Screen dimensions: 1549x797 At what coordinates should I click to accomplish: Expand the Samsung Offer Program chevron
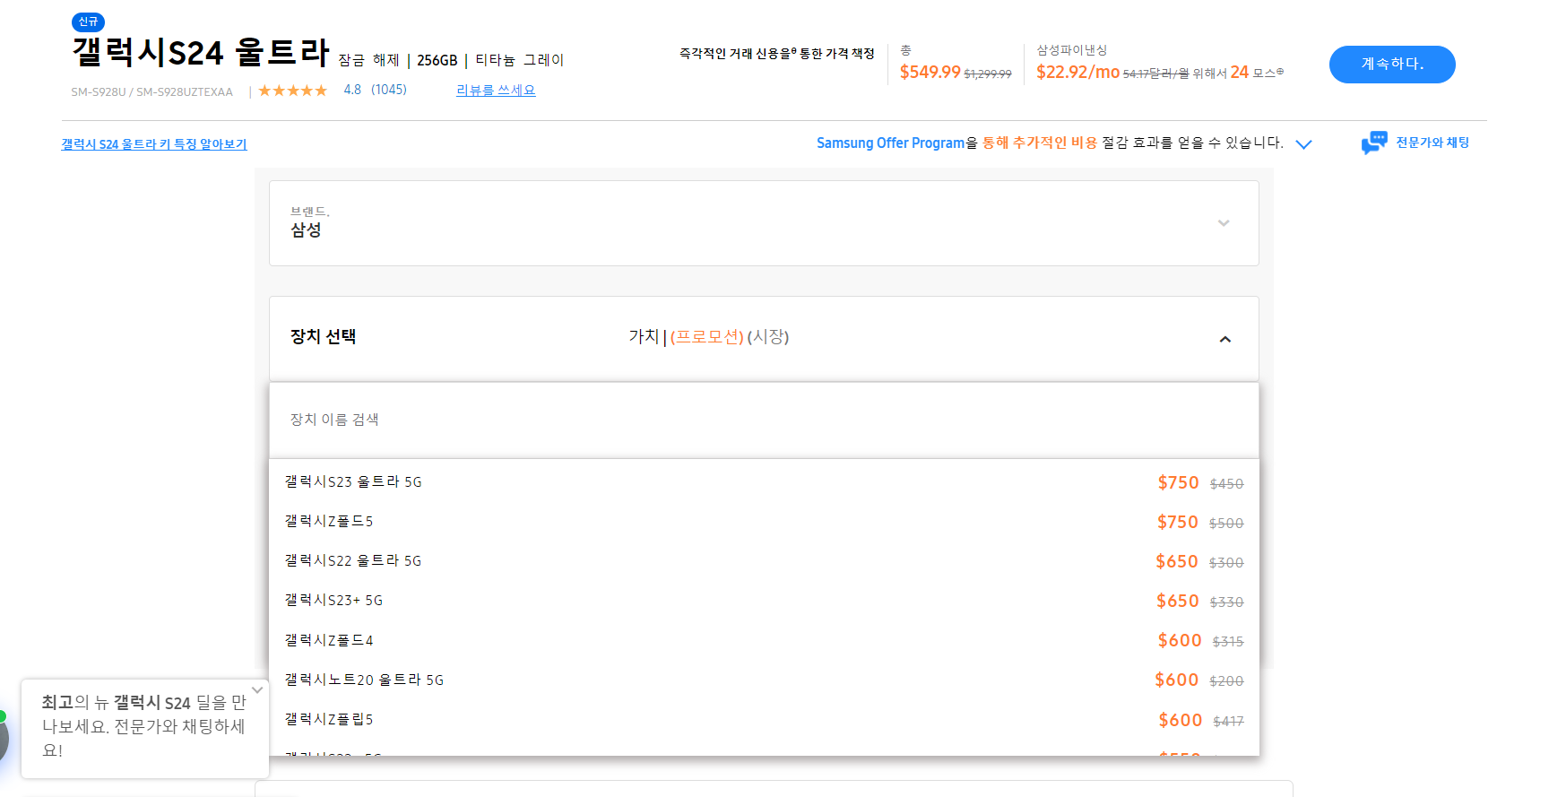(1303, 144)
